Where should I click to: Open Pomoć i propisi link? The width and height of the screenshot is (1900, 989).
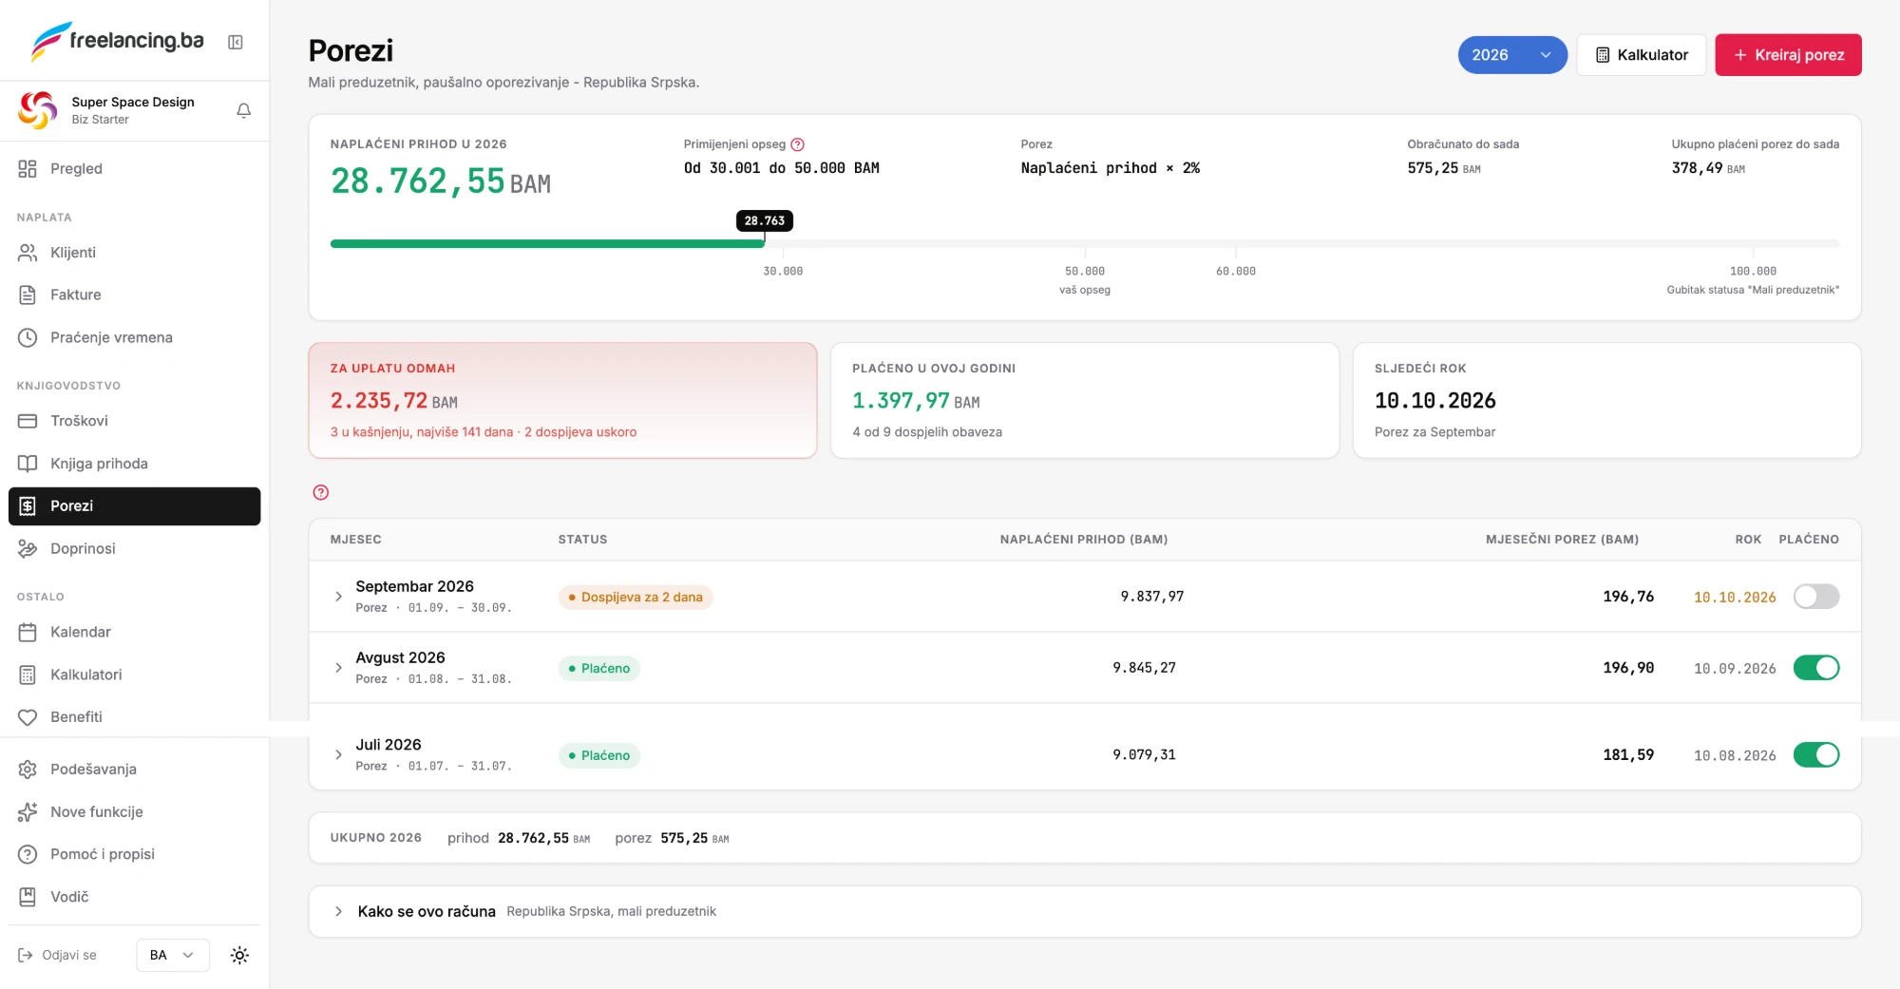tap(134, 854)
